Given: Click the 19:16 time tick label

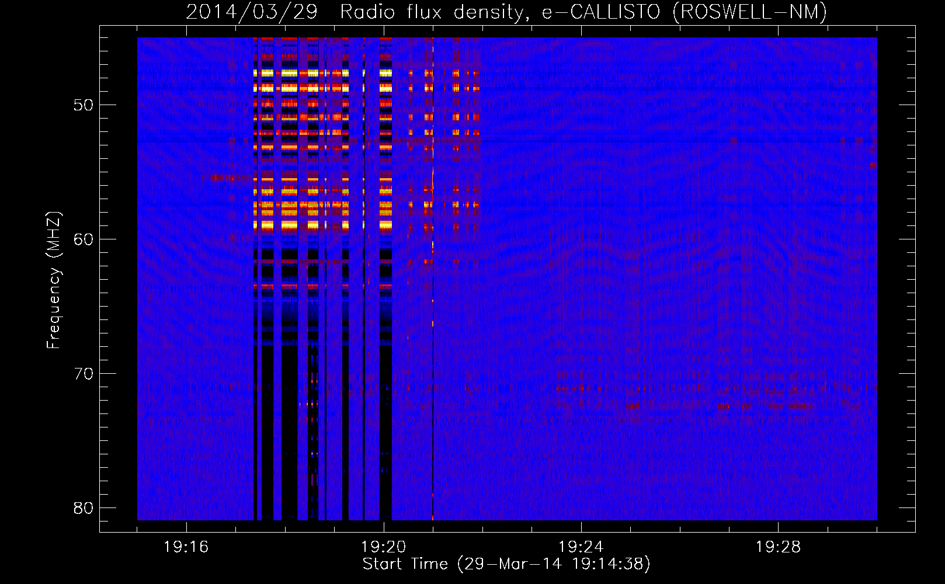Looking at the screenshot, I should 186,547.
